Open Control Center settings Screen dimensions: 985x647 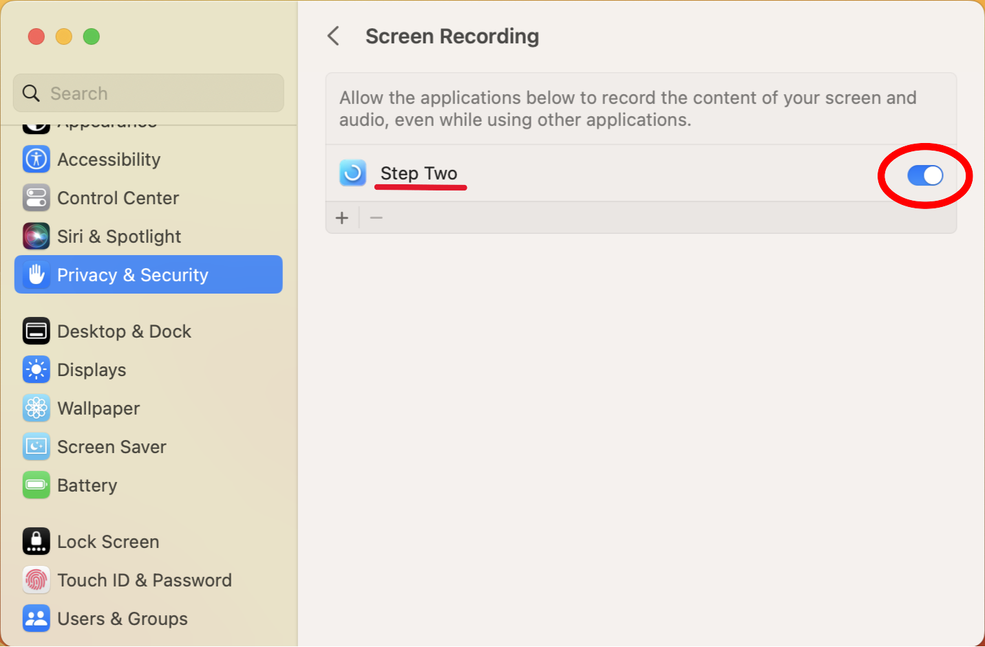[x=149, y=198]
